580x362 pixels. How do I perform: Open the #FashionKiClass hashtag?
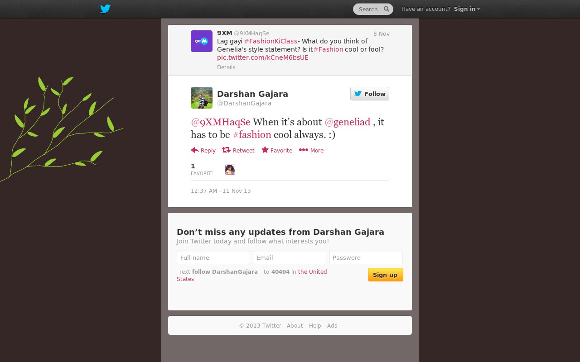tap(271, 41)
